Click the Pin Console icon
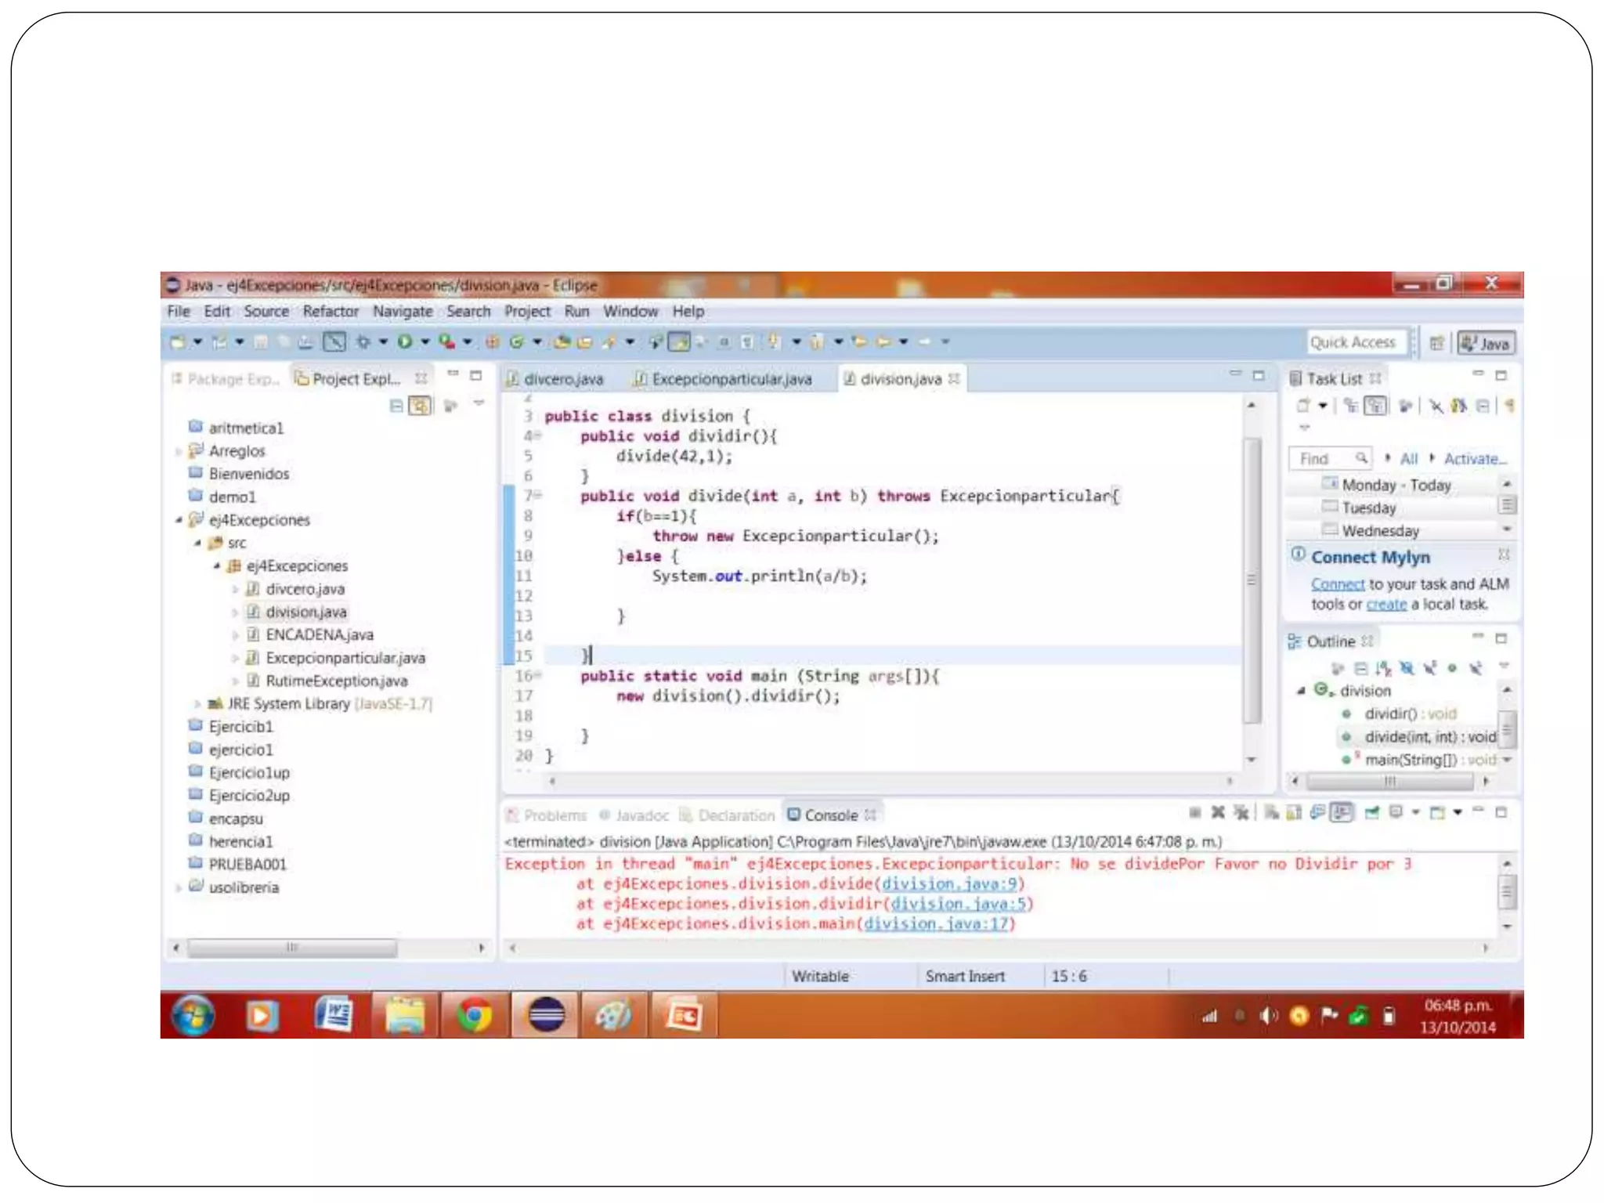The height and width of the screenshot is (1203, 1604). (x=1372, y=812)
